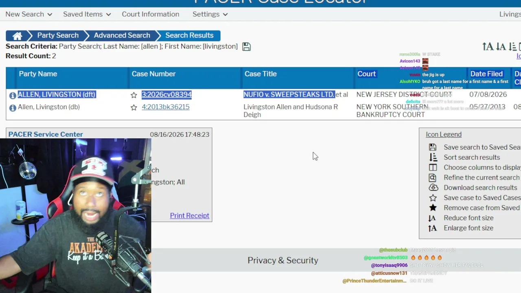Click the Result Count: 2 text
521x293 pixels.
31,56
